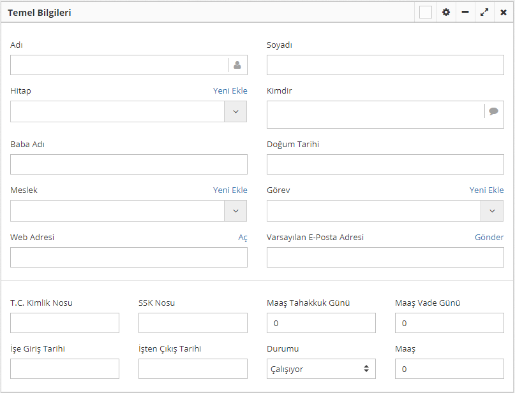The image size is (515, 393).
Task: Click the speech bubble icon in Kimdir field
Action: tap(493, 111)
